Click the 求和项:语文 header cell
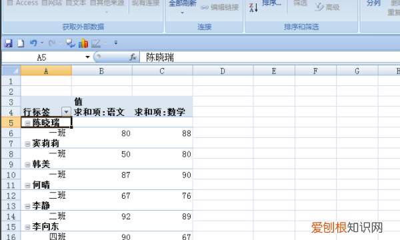This screenshot has height=240, width=400. [x=102, y=112]
